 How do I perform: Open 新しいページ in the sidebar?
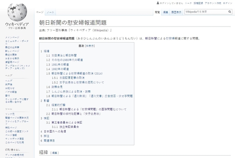12,51
